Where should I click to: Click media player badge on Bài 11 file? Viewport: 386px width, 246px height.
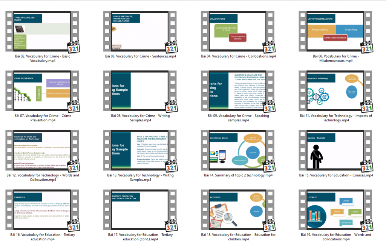[367, 106]
